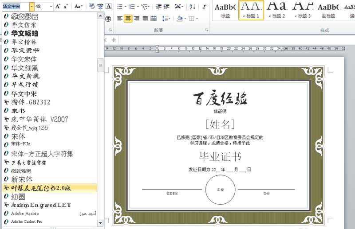This screenshot has width=355, height=229.
Task: Open the font size dropdown
Action: (50, 7)
